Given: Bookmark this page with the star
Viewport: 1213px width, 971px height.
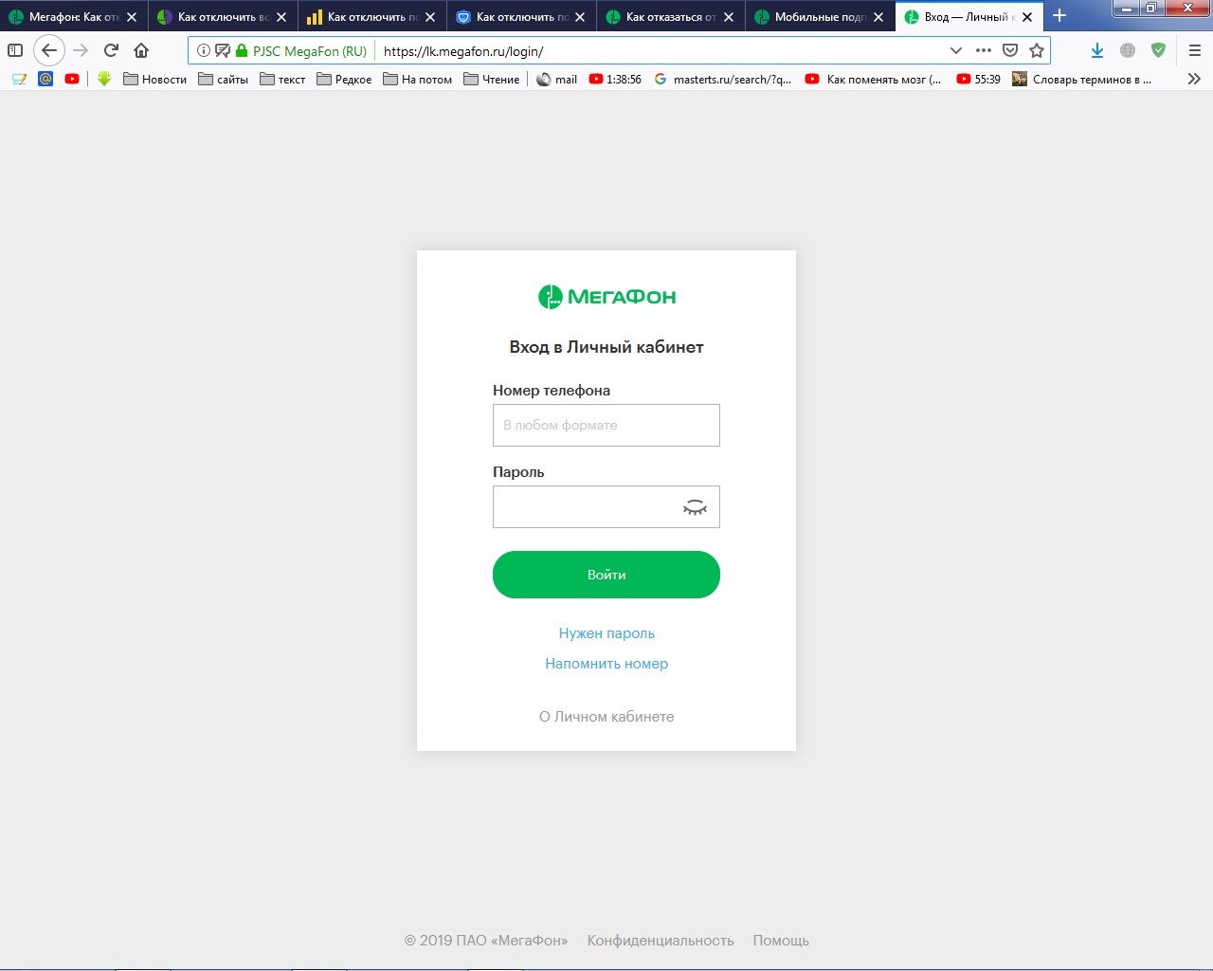Looking at the screenshot, I should [1037, 50].
